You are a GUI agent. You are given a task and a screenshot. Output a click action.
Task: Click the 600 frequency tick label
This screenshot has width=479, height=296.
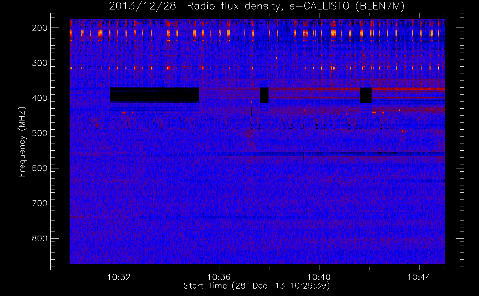[39, 168]
